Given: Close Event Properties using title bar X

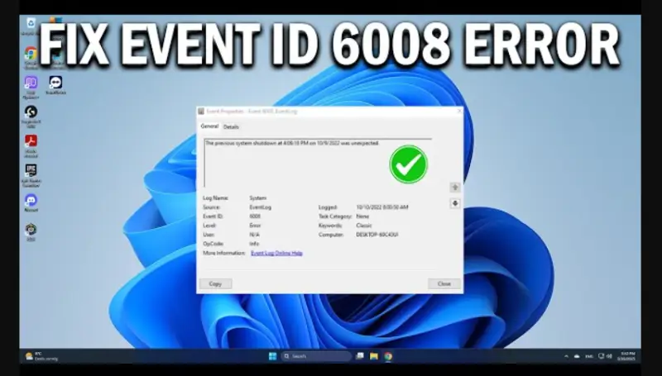Looking at the screenshot, I should tap(459, 111).
